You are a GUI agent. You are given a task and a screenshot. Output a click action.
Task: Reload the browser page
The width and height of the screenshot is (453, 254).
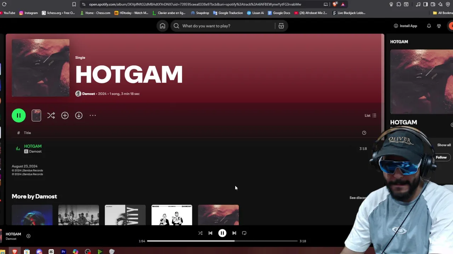click(4, 4)
